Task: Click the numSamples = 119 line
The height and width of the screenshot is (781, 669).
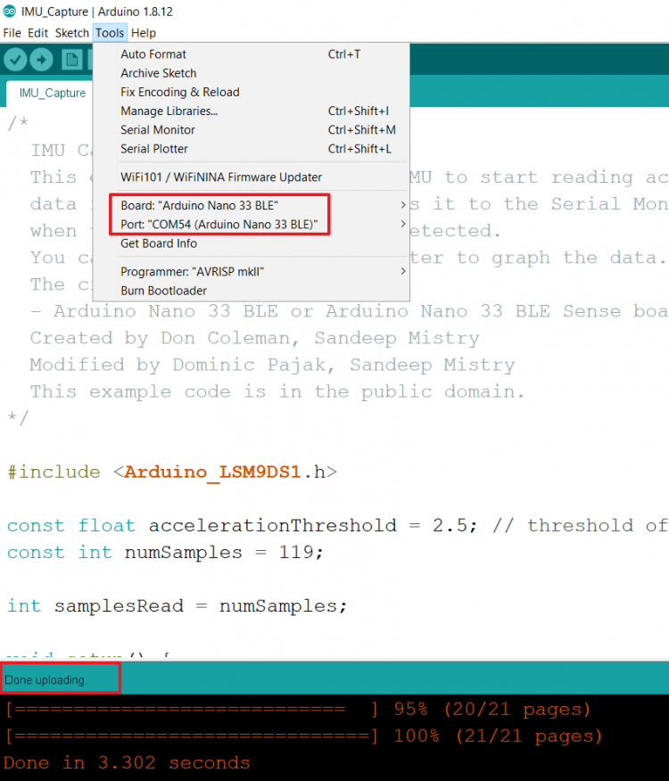Action: pyautogui.click(x=165, y=553)
